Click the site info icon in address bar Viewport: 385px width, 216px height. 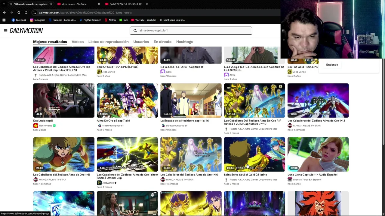click(35, 13)
